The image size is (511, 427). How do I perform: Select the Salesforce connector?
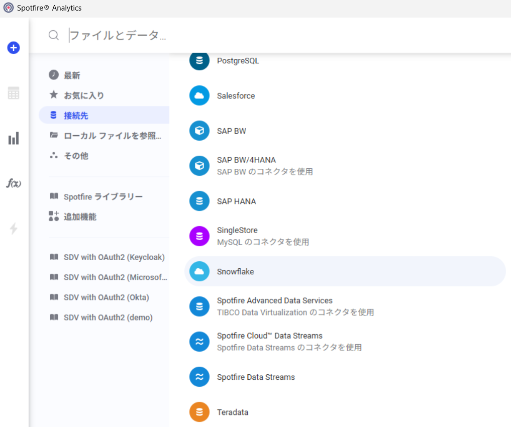[345, 95]
